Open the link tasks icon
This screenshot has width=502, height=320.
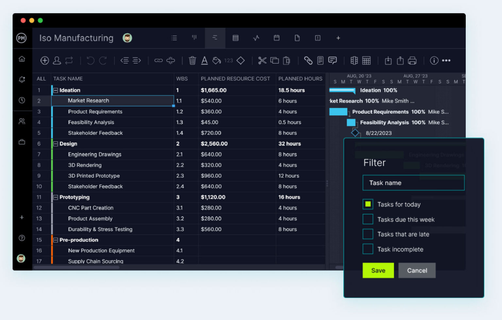(x=159, y=60)
